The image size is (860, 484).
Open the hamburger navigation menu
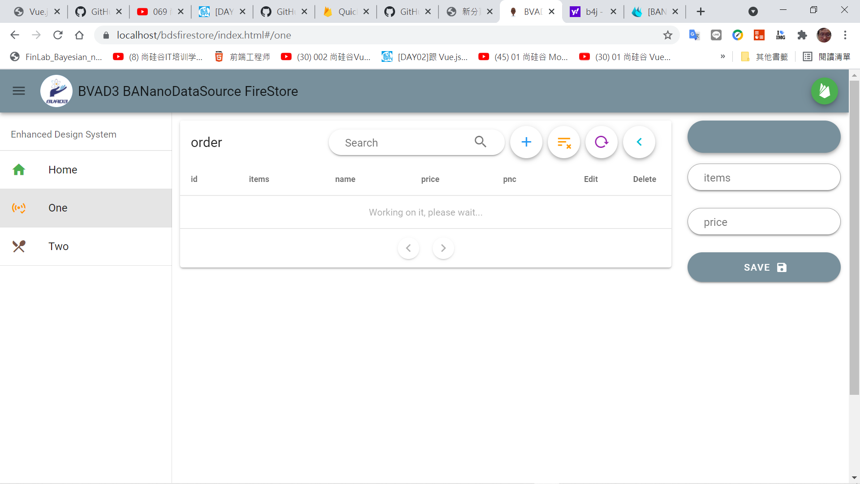[18, 91]
